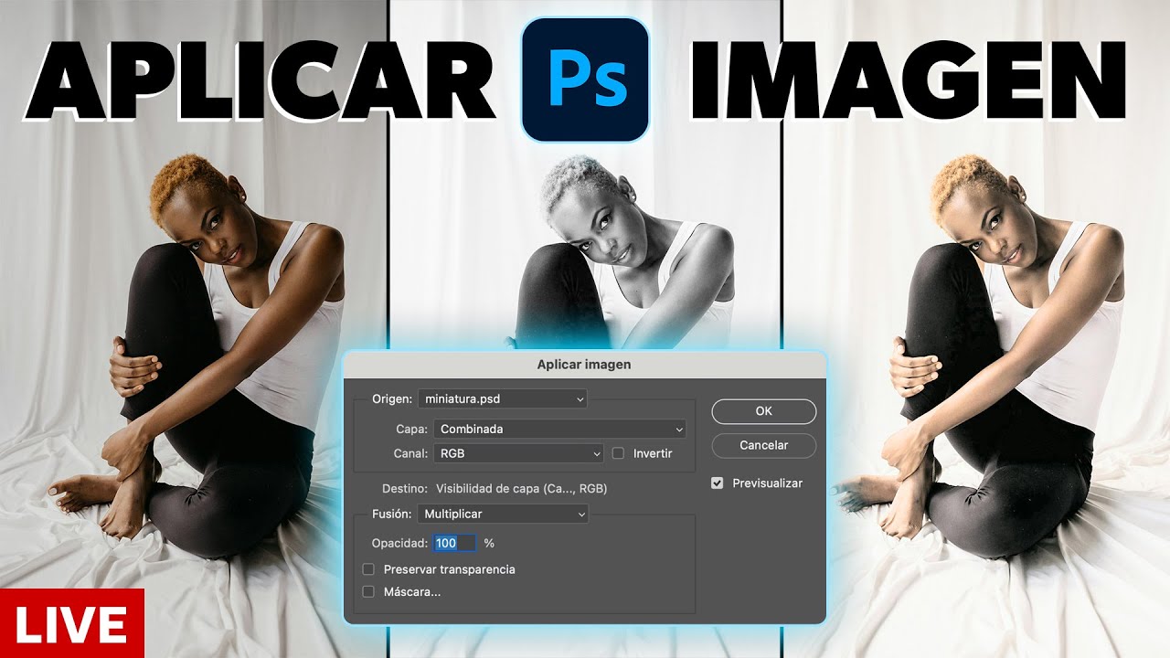
Task: Enable the Invertir checkbox
Action: 619,453
